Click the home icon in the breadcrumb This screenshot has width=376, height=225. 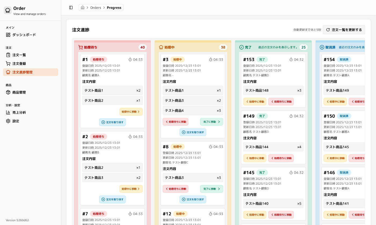[x=82, y=8]
